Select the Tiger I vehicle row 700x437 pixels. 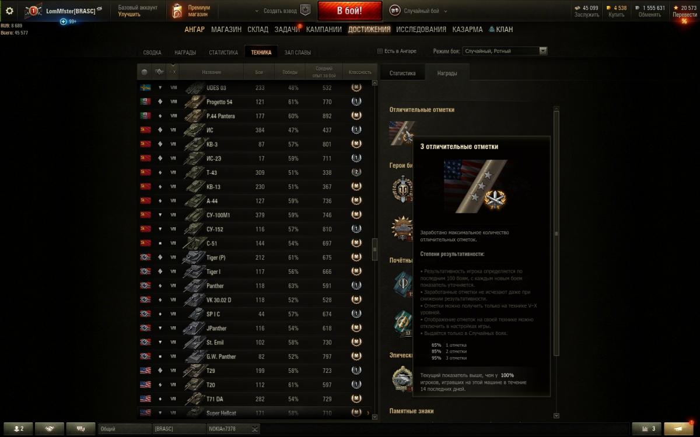[x=254, y=272]
